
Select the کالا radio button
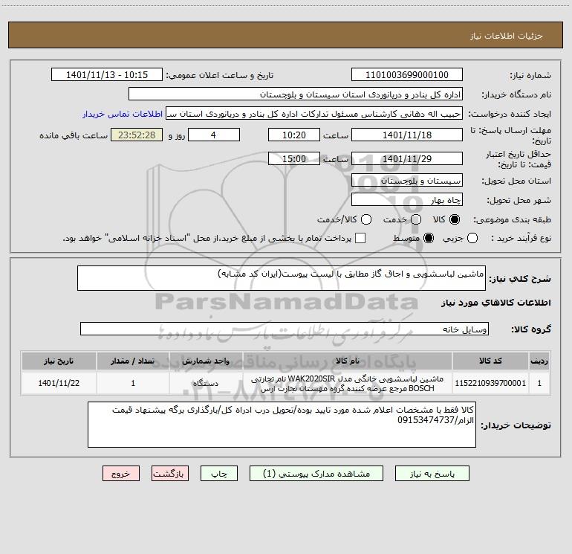click(455, 219)
